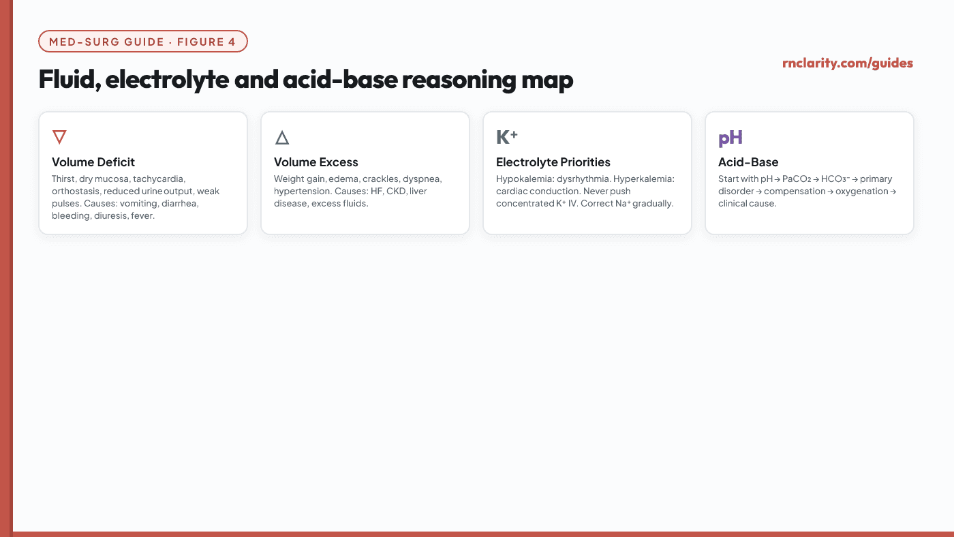Click the text starting 'Start with pH'
Viewport: 954px width, 537px height.
[807, 191]
